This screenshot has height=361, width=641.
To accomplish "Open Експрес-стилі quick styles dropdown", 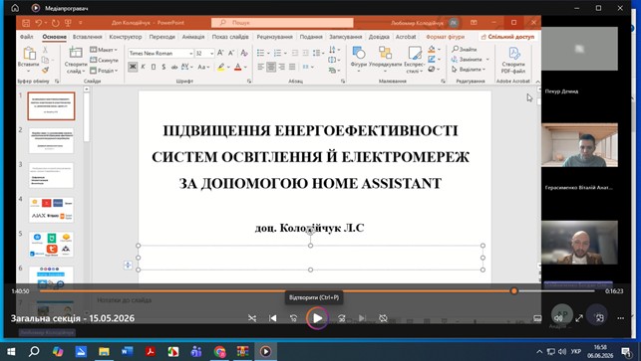I will pyautogui.click(x=414, y=59).
